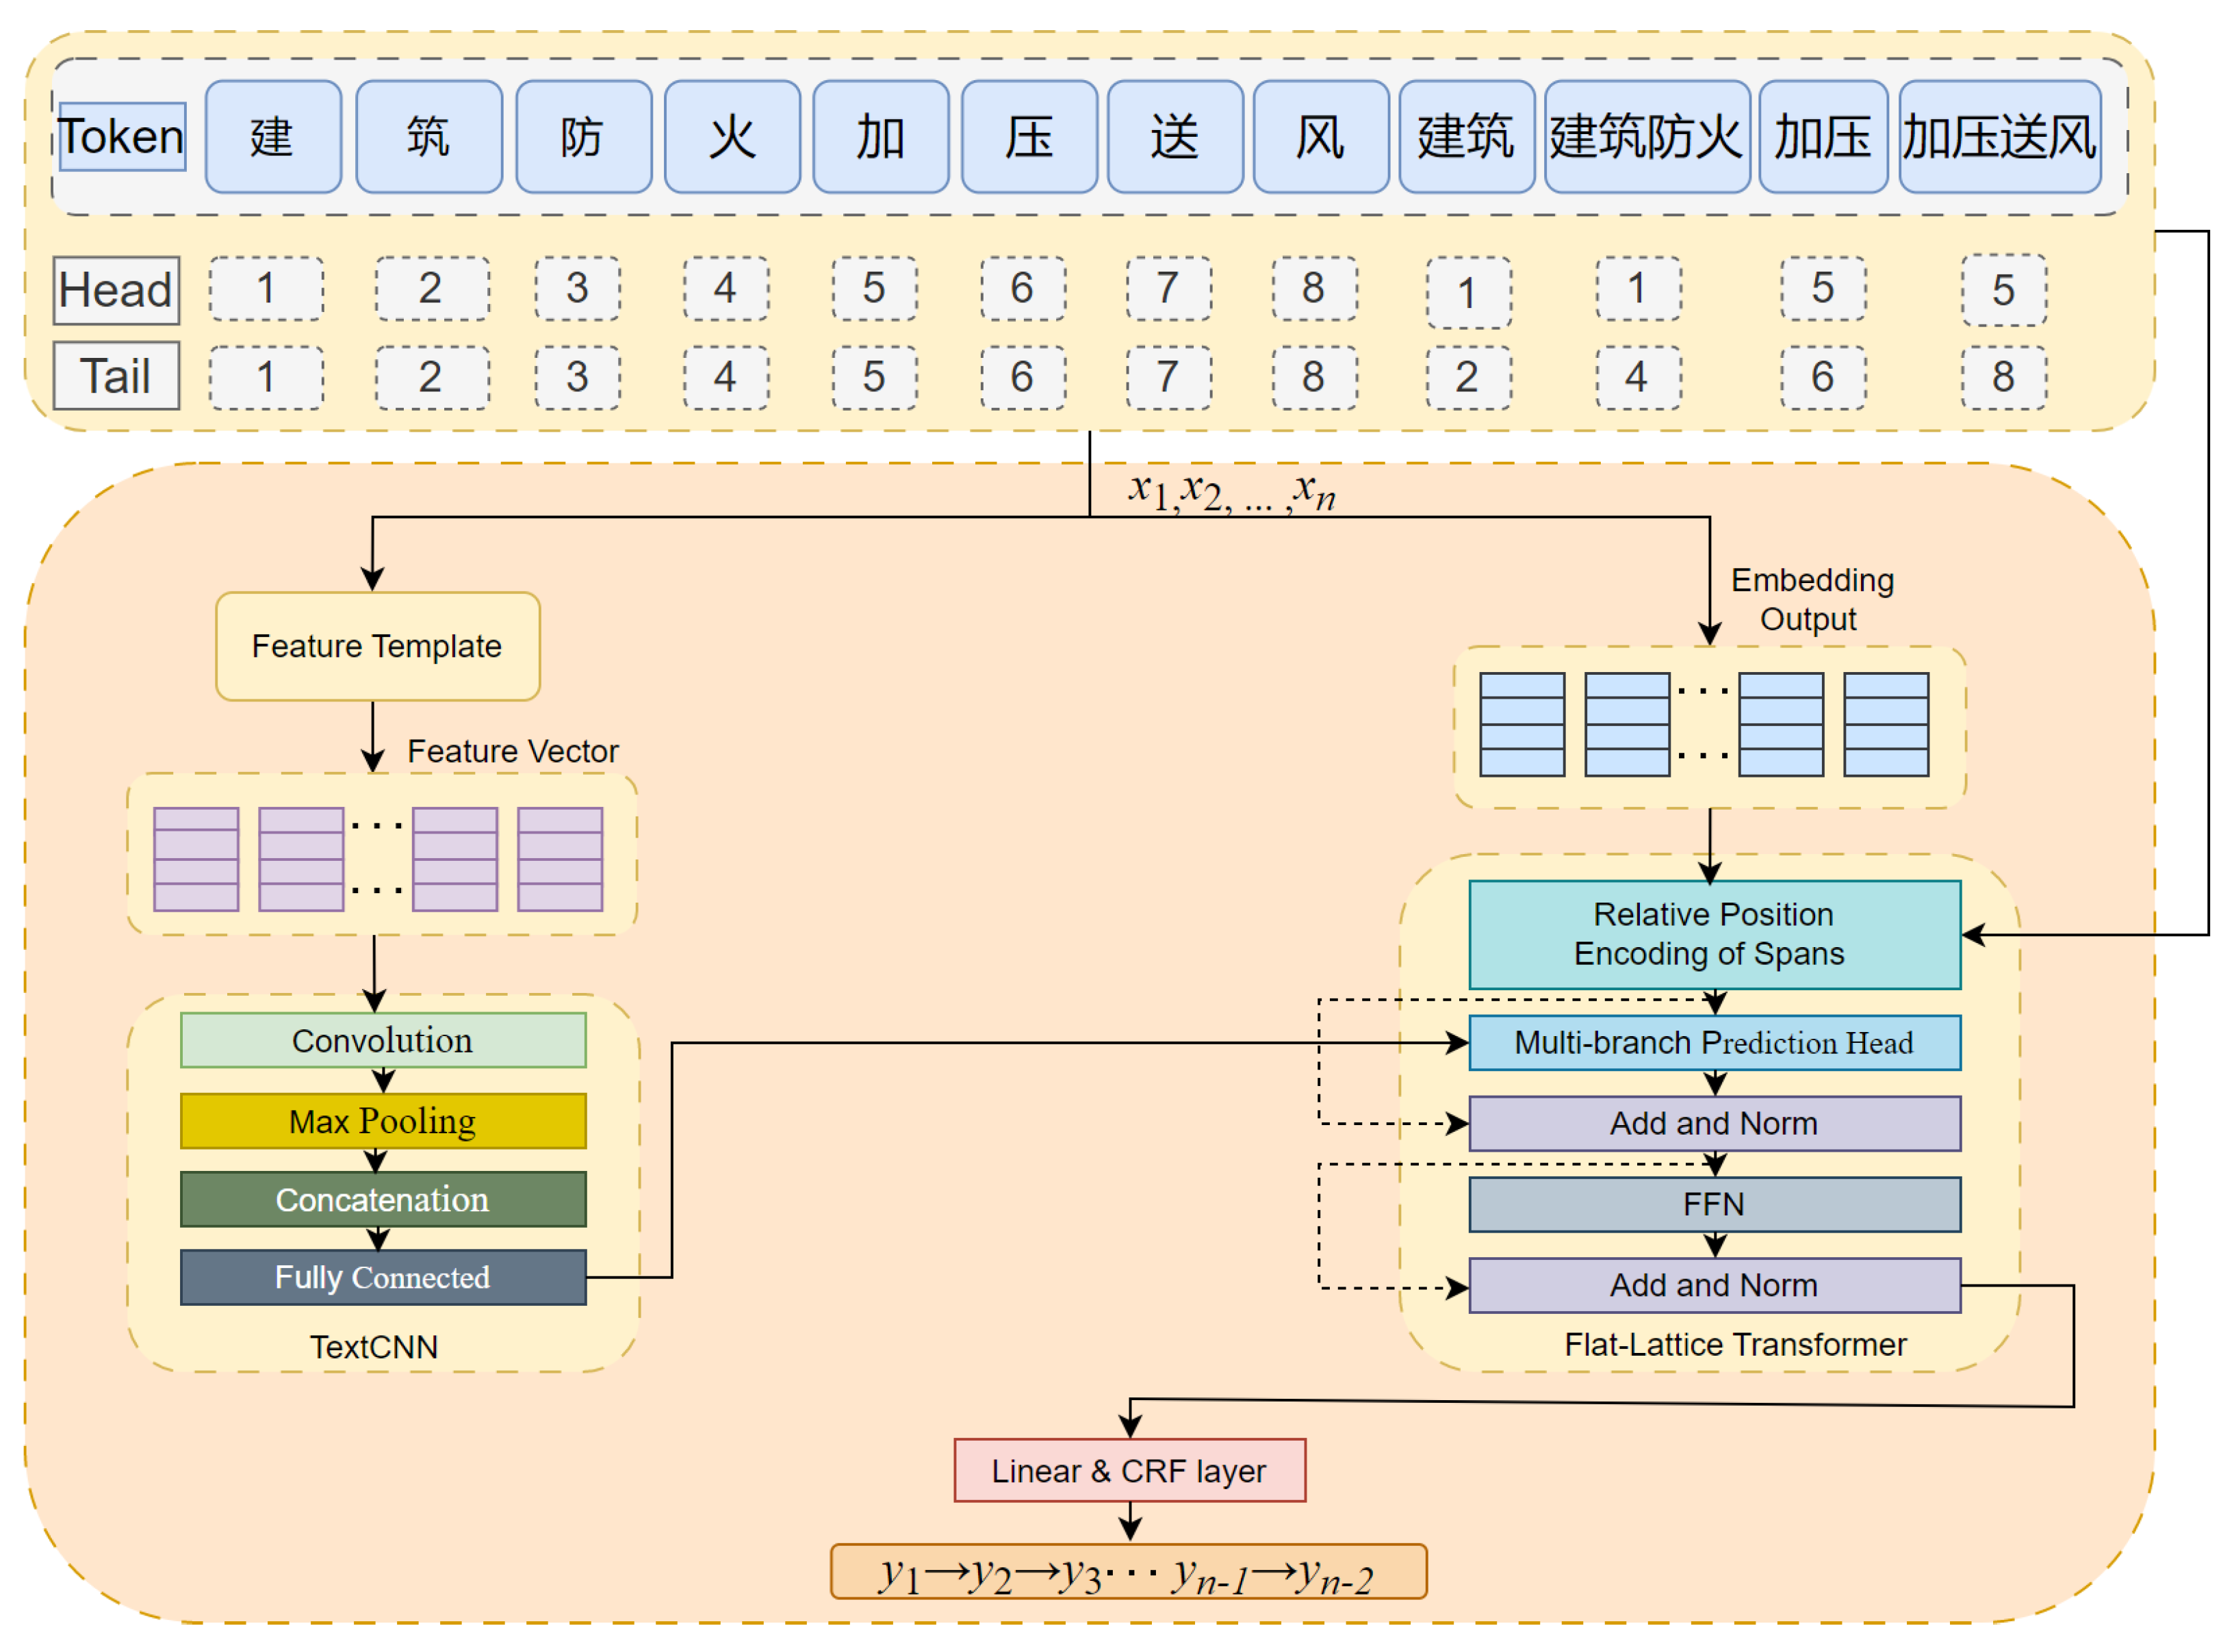The height and width of the screenshot is (1652, 2234).
Task: Click the Token label box
Action: coord(122,137)
